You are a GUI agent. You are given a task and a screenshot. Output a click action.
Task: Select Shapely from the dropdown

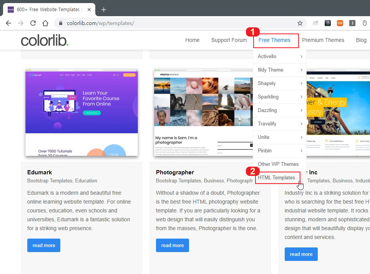pos(267,83)
